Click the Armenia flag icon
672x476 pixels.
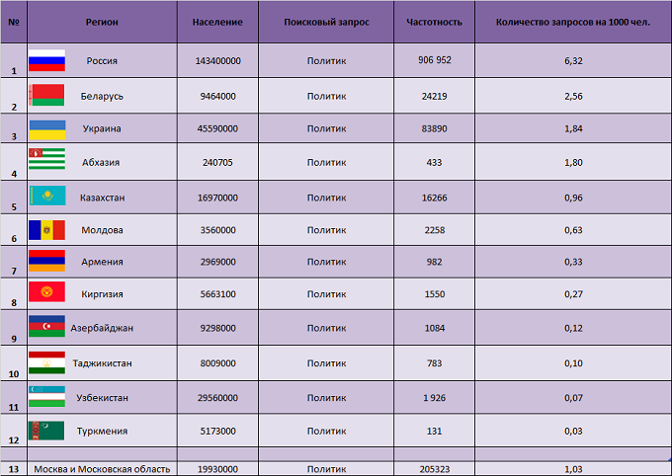46,261
